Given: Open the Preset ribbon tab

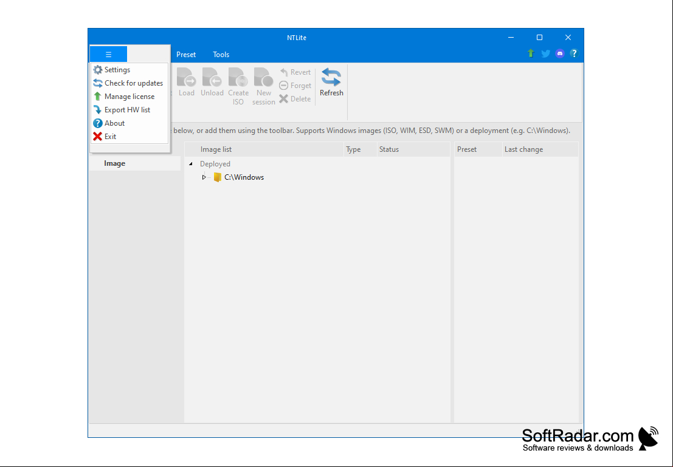Looking at the screenshot, I should coord(186,55).
